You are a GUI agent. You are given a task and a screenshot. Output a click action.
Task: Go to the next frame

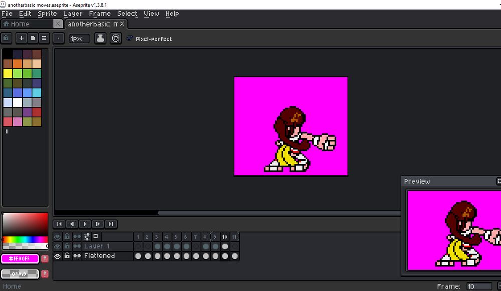98,224
